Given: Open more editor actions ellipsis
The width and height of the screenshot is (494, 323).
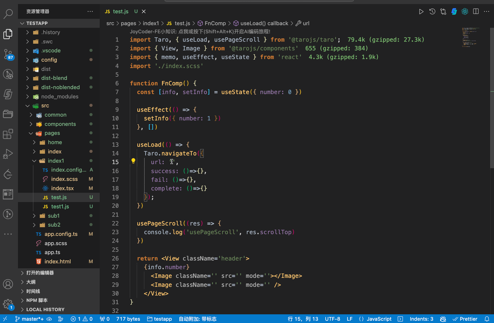Looking at the screenshot, I should coord(486,12).
